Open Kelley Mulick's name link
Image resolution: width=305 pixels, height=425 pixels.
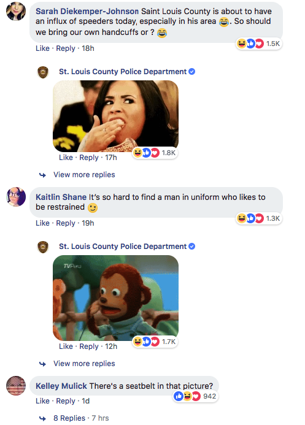pyautogui.click(x=61, y=386)
